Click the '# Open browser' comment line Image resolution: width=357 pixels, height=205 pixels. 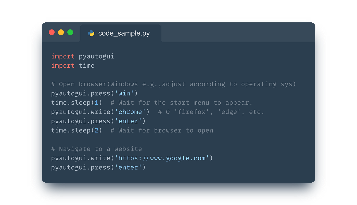pos(173,84)
